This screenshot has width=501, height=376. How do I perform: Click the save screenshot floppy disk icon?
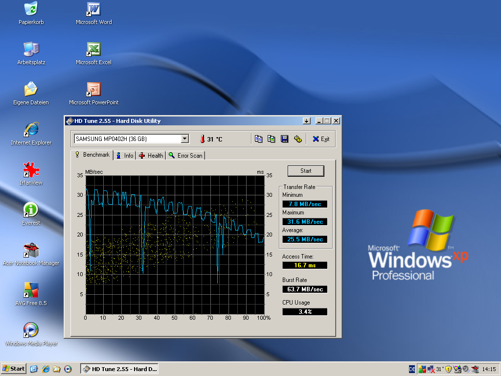click(x=284, y=139)
